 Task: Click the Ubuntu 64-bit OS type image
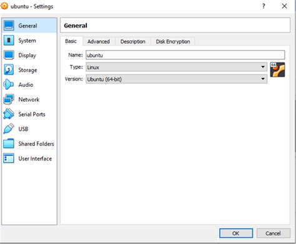click(x=277, y=70)
